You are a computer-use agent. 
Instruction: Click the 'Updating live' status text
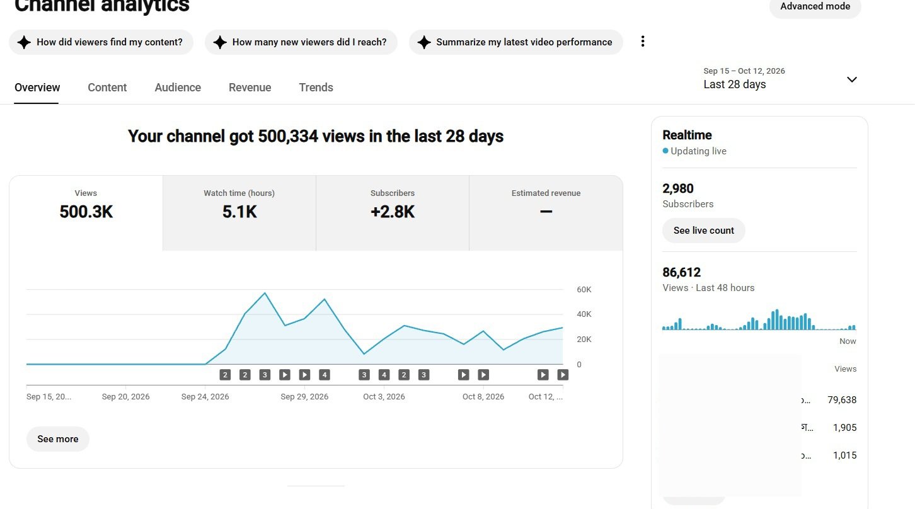coord(698,151)
